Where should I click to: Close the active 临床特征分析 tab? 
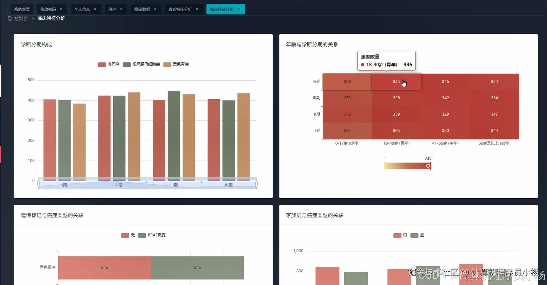[239, 9]
